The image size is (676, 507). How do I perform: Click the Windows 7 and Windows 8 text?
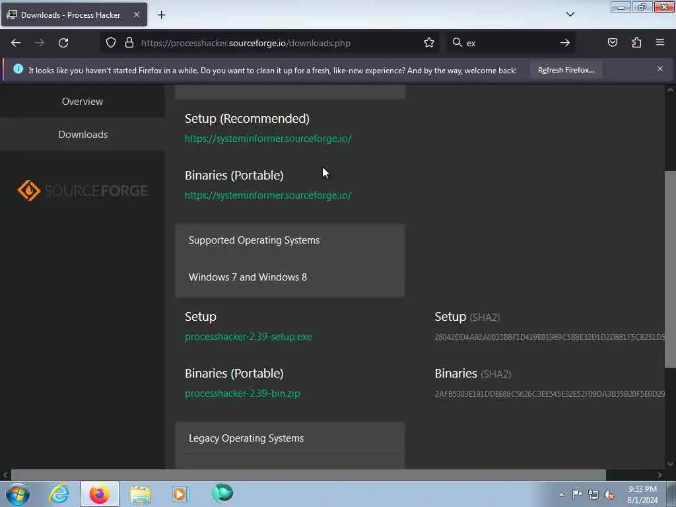tap(248, 277)
